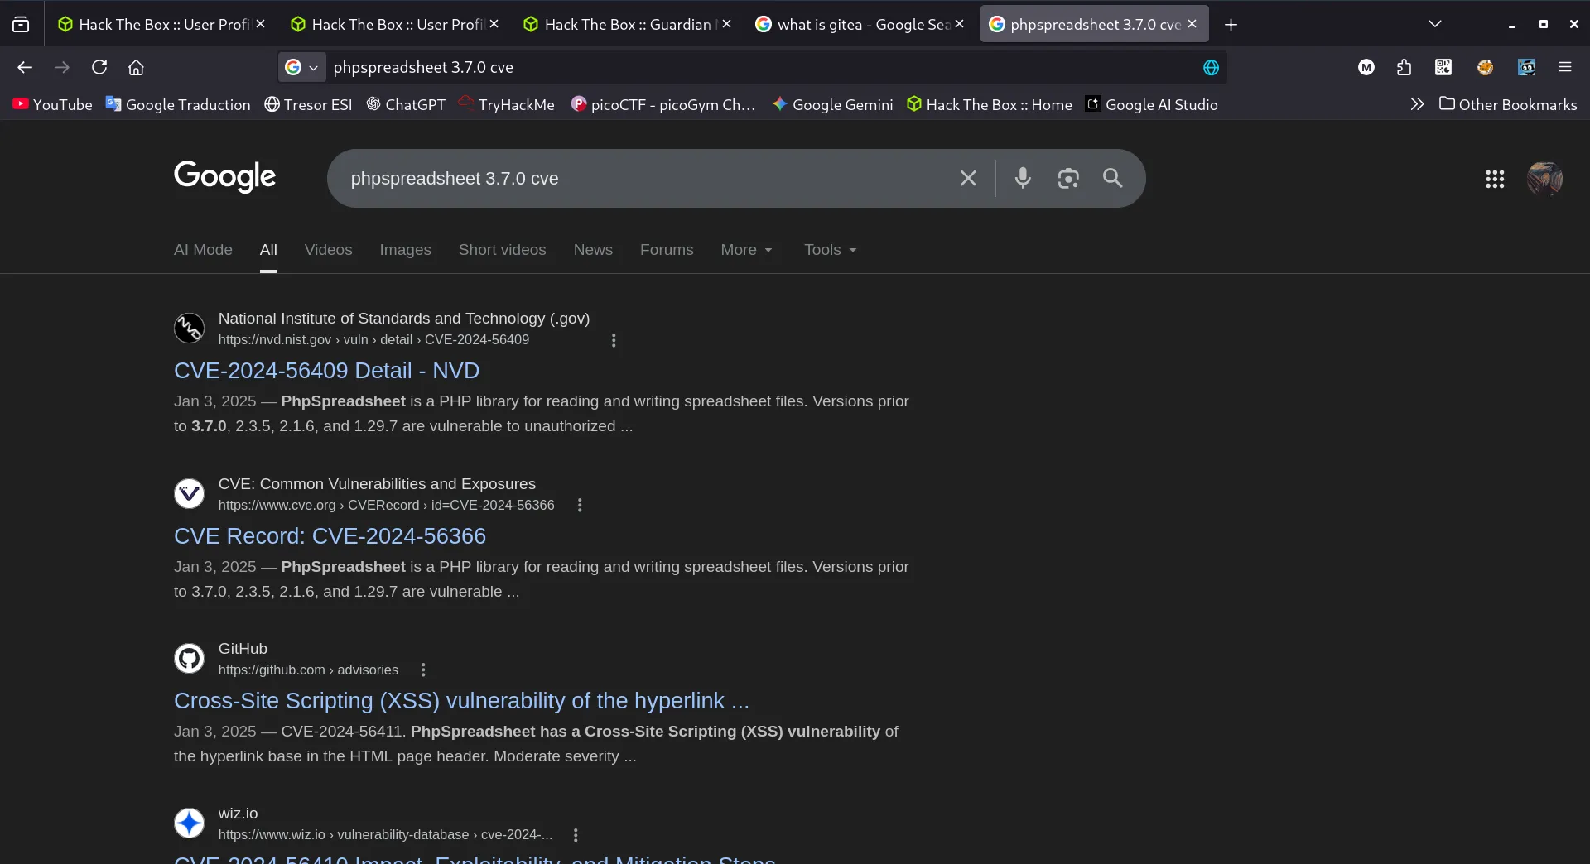Focus the Google search box
The width and height of the screenshot is (1590, 864).
(646, 179)
